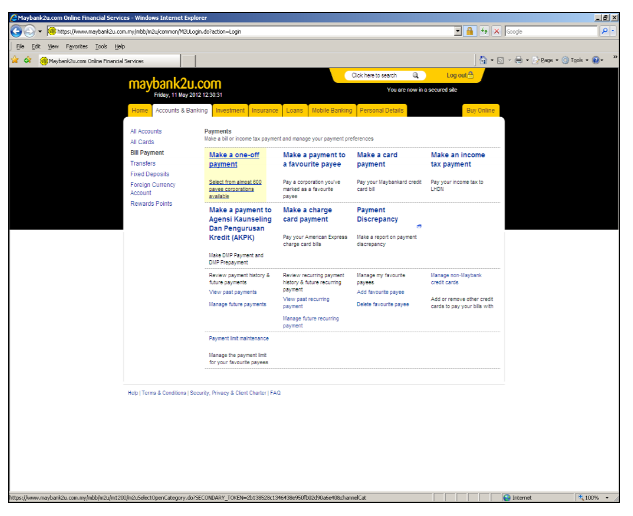
Task: Click the Add to Favorites icon
Action: (27, 61)
